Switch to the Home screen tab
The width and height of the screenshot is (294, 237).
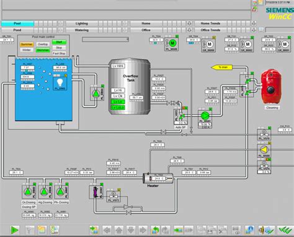tap(146, 24)
